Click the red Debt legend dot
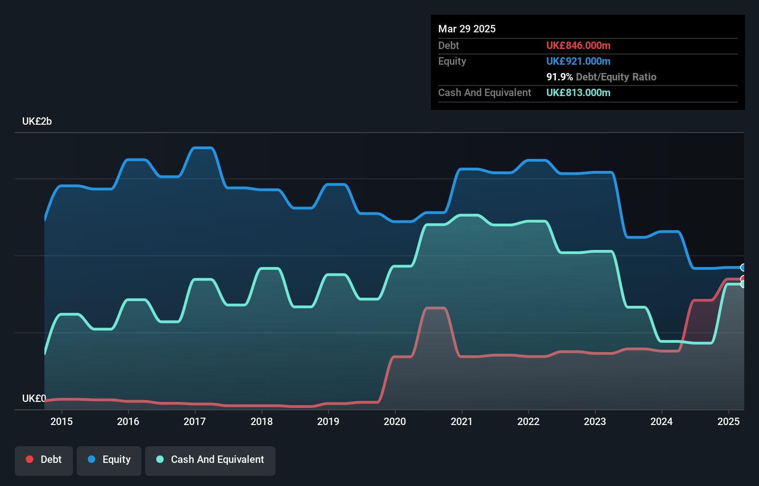The image size is (759, 486). tap(29, 459)
